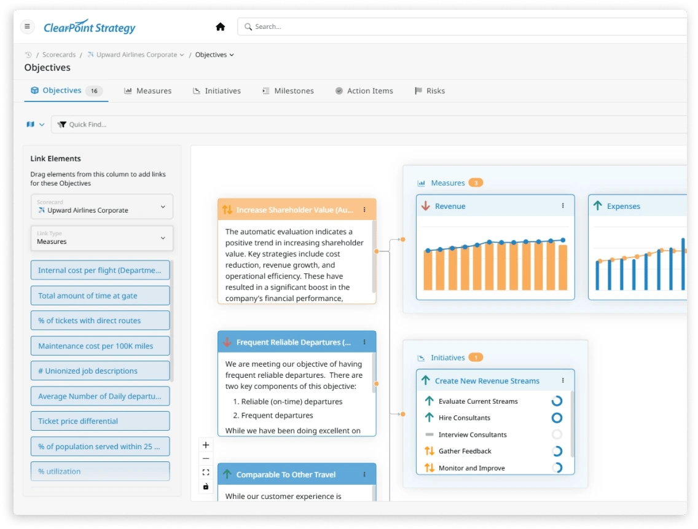Zoom out with the minus button
Screen dimensions: 698x529
206,458
